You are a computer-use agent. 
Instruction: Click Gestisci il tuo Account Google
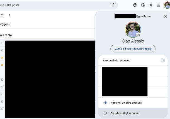pyautogui.click(x=133, y=49)
